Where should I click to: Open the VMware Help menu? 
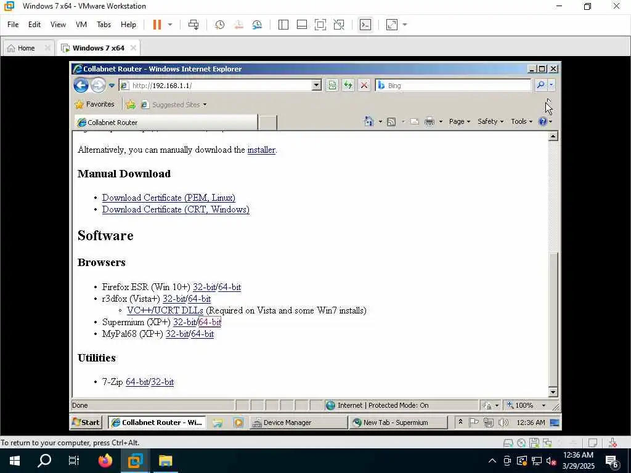tap(128, 25)
